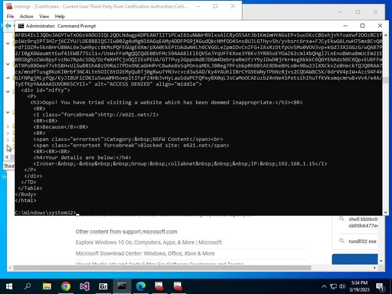
Task: Click the Command Prompt title bar icon
Action: (21, 26)
